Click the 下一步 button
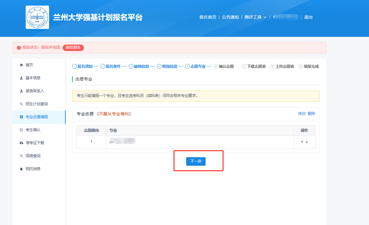This screenshot has height=225, width=369. pos(196,161)
